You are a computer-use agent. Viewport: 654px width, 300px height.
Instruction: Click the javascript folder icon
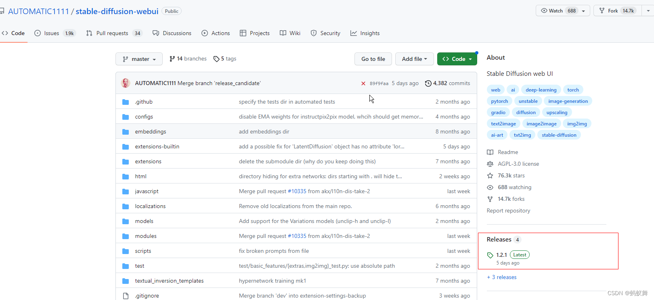[126, 192]
